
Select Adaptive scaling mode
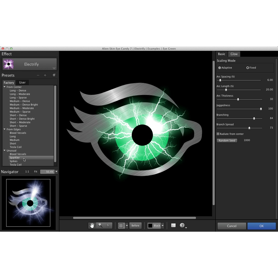[x=220, y=68]
